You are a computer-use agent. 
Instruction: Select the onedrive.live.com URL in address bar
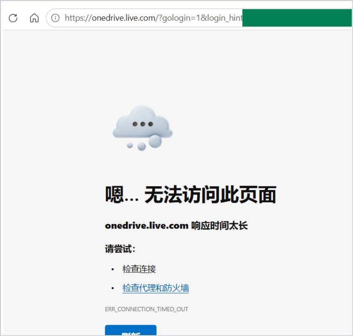(x=153, y=18)
